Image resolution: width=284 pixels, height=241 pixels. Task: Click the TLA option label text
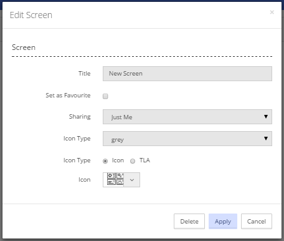pyautogui.click(x=144, y=160)
